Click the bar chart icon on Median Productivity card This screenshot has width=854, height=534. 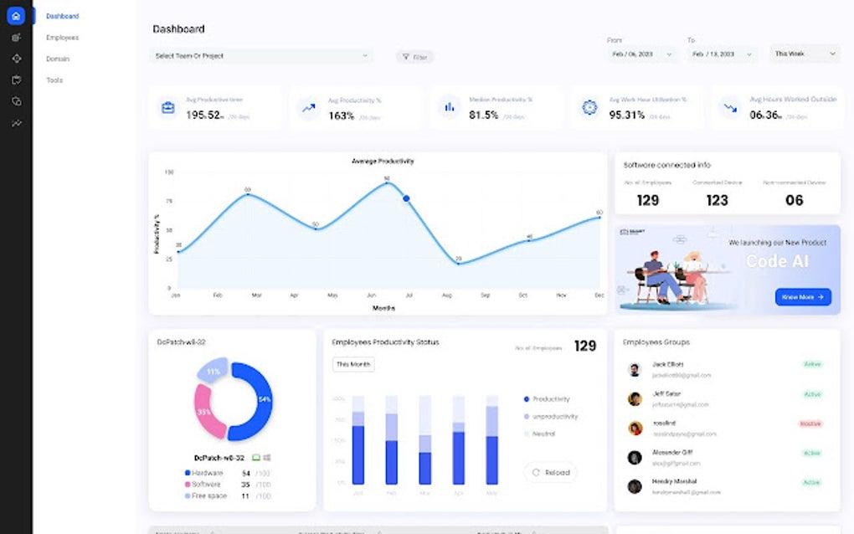(x=450, y=106)
